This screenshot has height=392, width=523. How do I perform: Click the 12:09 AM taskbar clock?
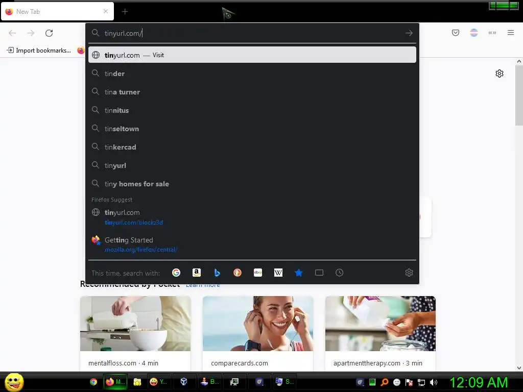click(479, 382)
